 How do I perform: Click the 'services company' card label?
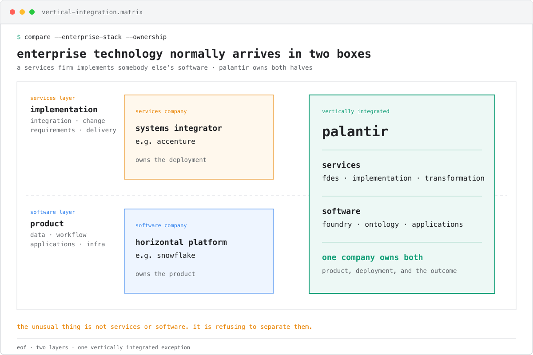coord(161,111)
